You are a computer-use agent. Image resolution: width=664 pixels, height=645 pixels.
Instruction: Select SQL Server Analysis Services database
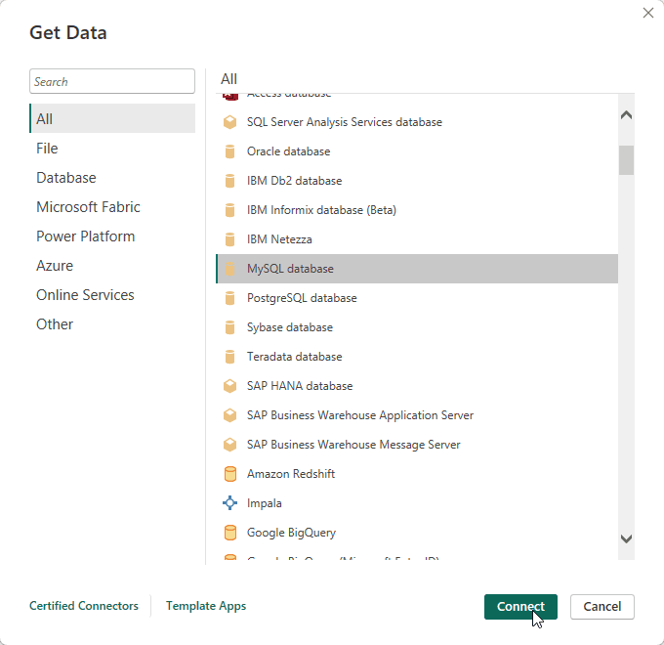click(x=417, y=122)
